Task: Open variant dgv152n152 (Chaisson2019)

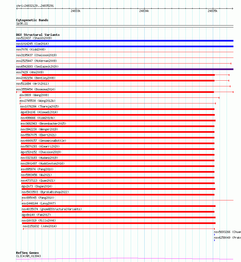Action: [x=41, y=152]
